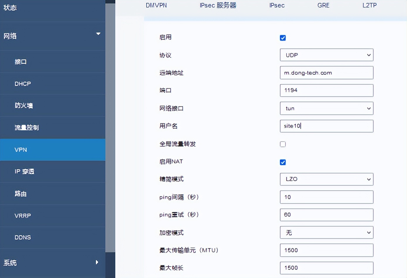
Task: Toggle 全局流量转发 on
Action: coord(283,144)
